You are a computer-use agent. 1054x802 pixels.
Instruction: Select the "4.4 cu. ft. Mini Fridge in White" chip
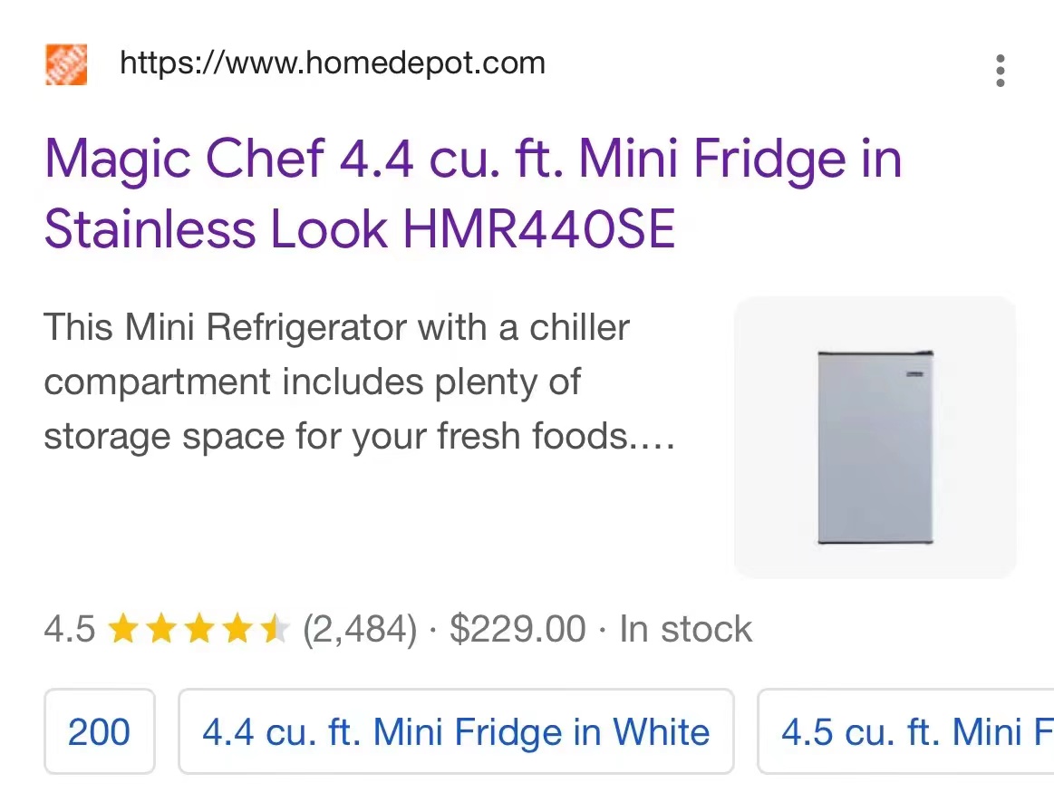click(456, 732)
